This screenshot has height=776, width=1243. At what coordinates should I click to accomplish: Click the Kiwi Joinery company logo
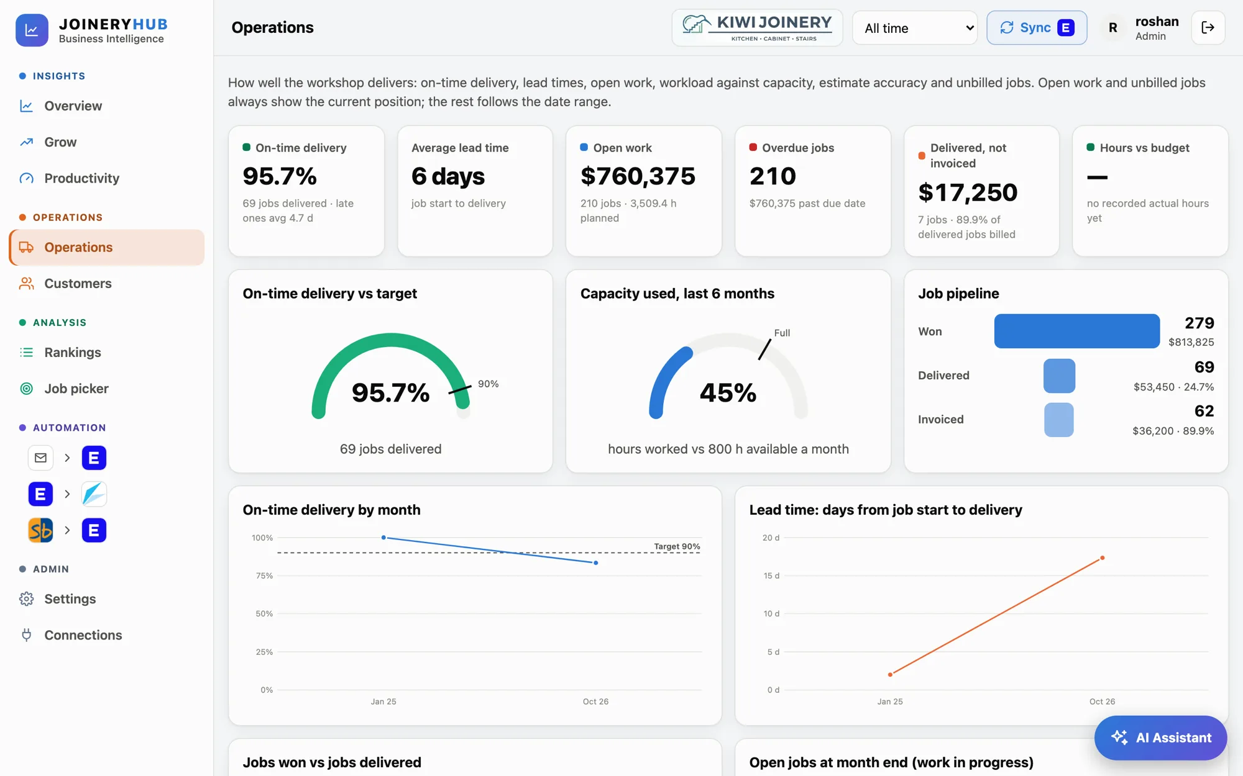[x=757, y=28]
